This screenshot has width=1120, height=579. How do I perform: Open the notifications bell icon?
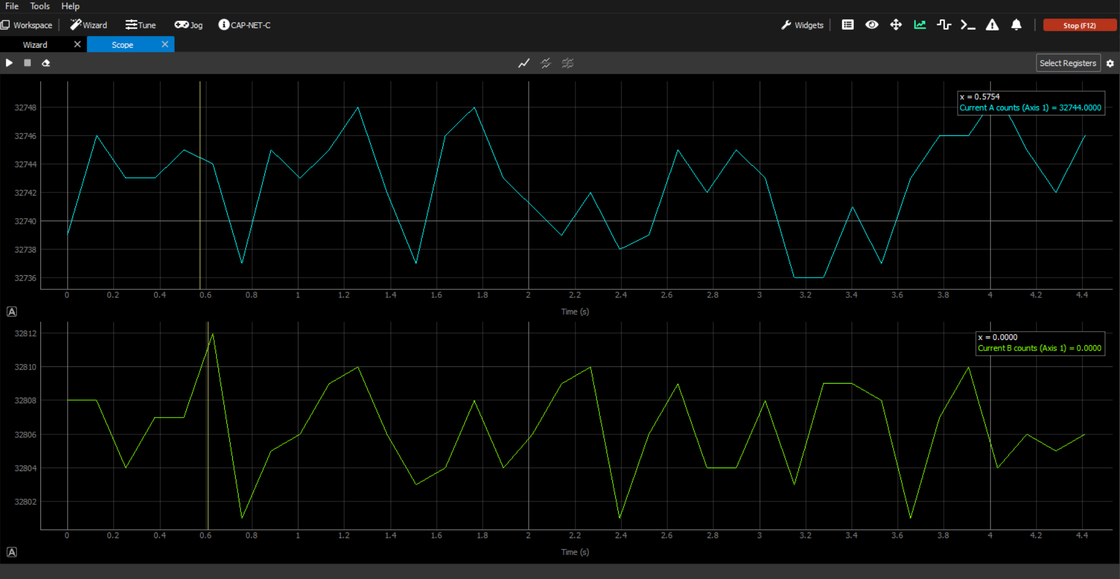click(x=1016, y=25)
